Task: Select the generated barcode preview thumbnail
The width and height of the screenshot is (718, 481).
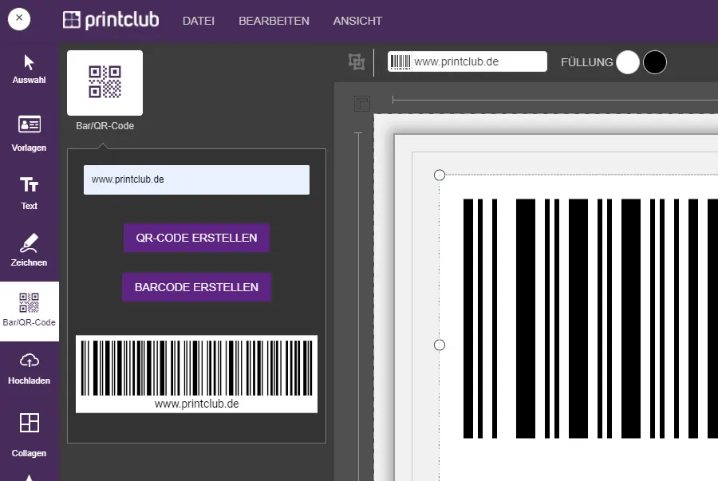Action: tap(196, 373)
